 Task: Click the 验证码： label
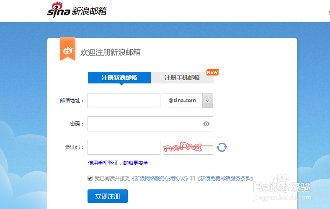(x=74, y=147)
